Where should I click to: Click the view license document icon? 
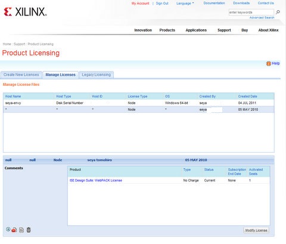point(21,230)
